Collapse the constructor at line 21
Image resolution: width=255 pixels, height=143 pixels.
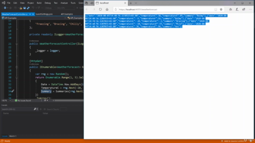[x=17, y=44]
